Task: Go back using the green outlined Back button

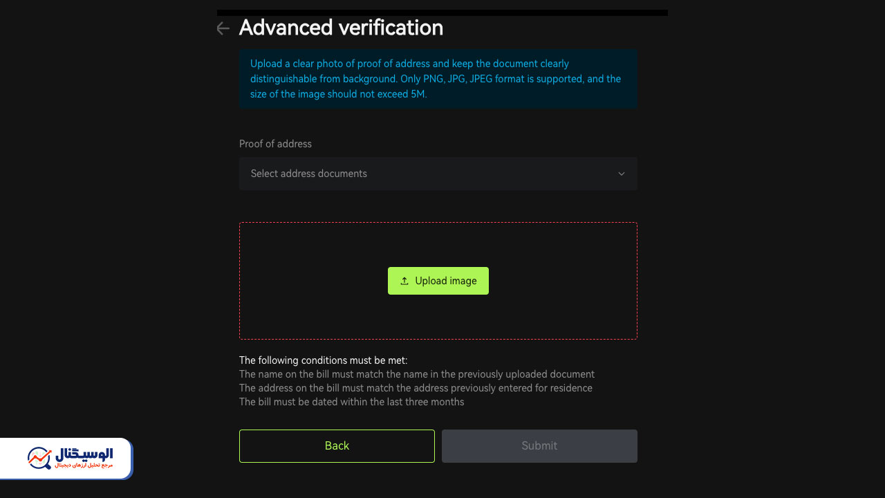Action: click(337, 446)
